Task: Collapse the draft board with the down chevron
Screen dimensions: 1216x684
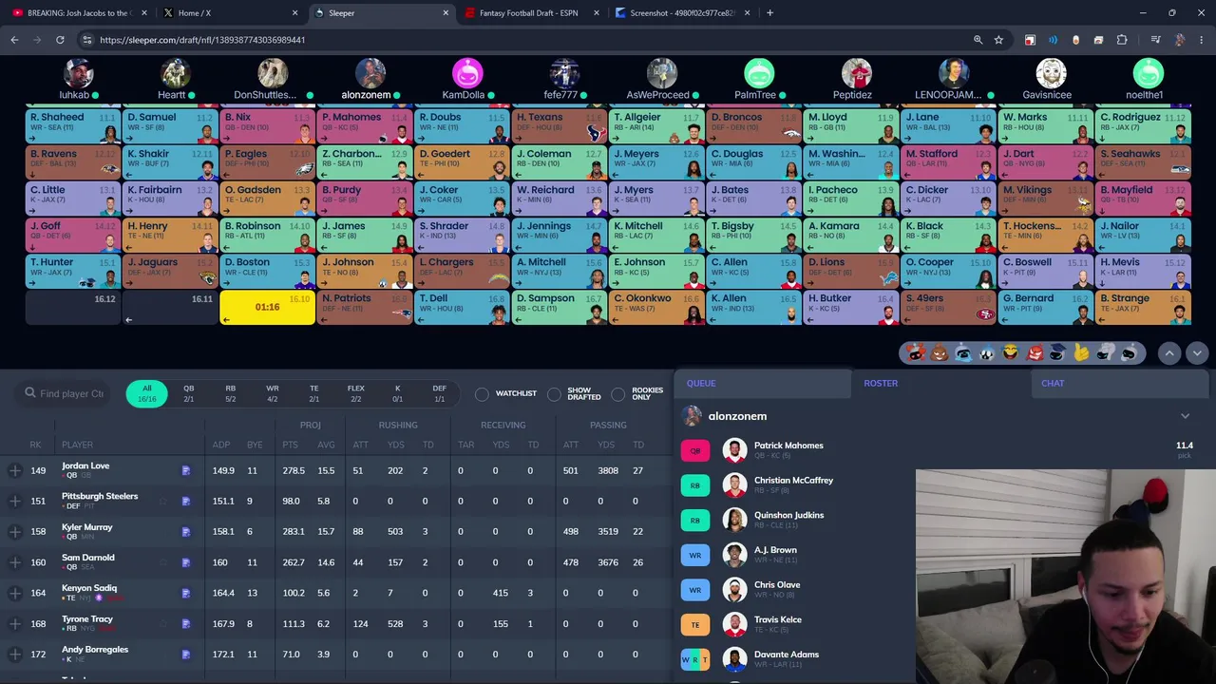Action: click(x=1197, y=352)
